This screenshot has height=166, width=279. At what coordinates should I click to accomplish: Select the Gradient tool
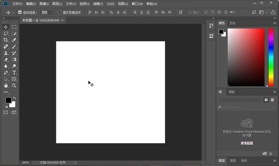[14, 59]
